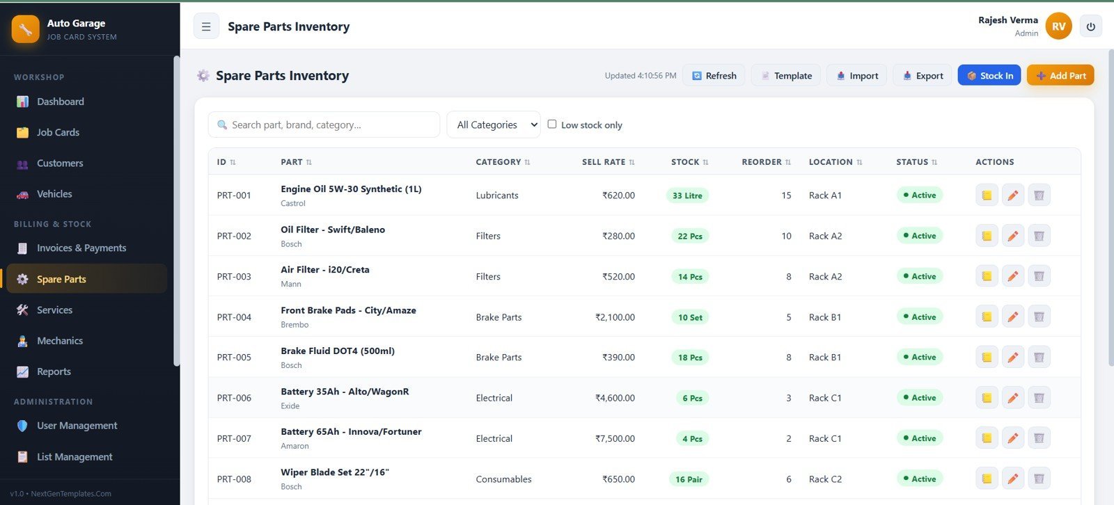Click the edit pencil icon for PRT-007
This screenshot has height=505, width=1114.
click(x=1013, y=438)
